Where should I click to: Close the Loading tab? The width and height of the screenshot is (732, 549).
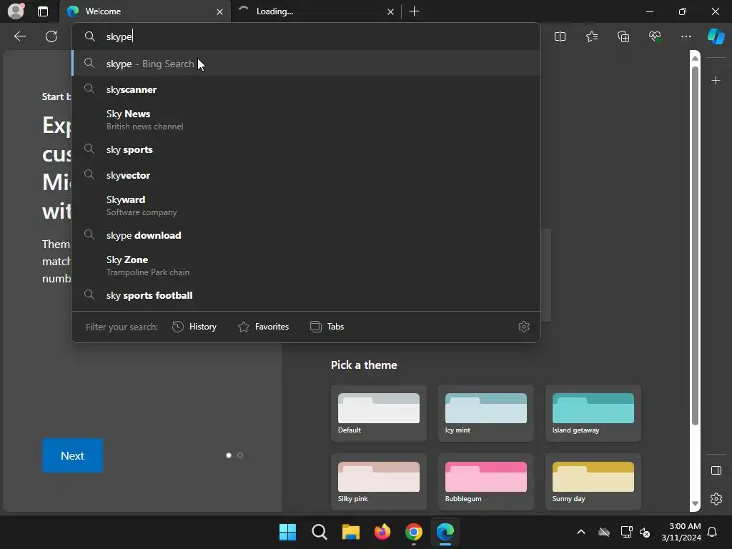tap(390, 11)
